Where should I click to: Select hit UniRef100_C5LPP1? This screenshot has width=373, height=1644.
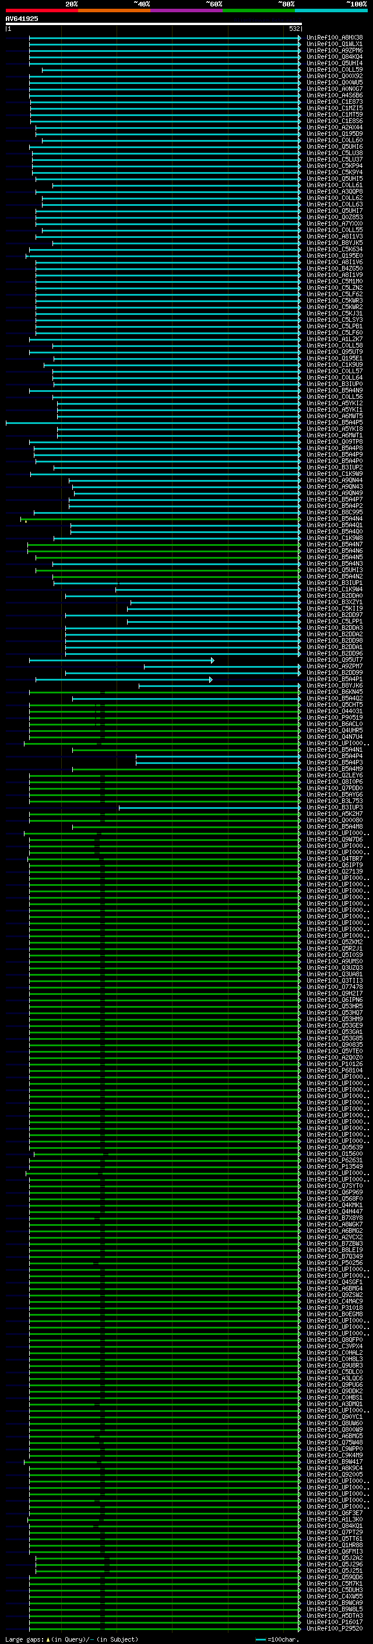[x=335, y=622]
